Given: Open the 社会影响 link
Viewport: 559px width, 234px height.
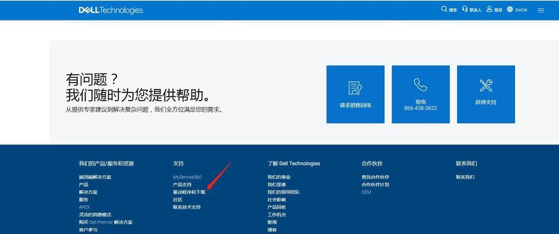Looking at the screenshot, I should click(x=277, y=199).
